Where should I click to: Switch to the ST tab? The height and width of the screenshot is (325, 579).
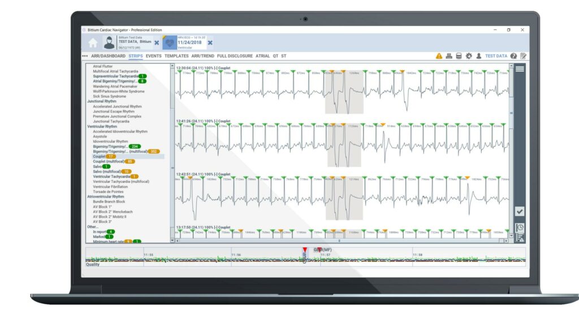(x=284, y=56)
